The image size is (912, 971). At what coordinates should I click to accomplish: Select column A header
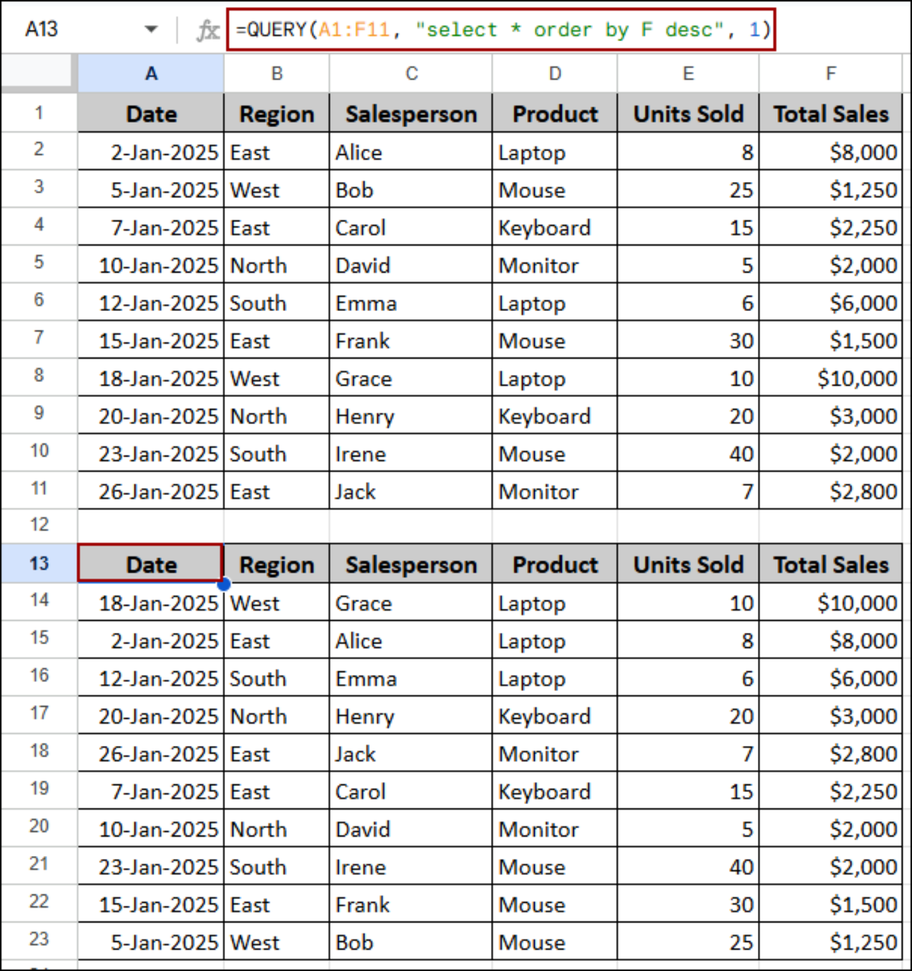click(x=151, y=73)
